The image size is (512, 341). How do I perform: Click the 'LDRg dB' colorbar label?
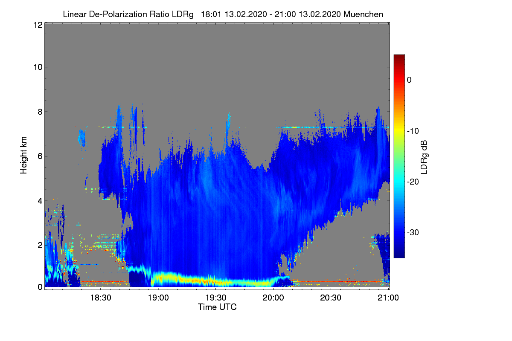point(424,157)
